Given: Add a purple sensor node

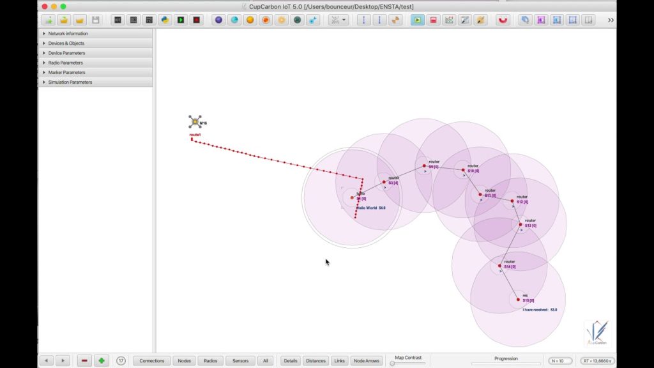Looking at the screenshot, I should click(218, 20).
